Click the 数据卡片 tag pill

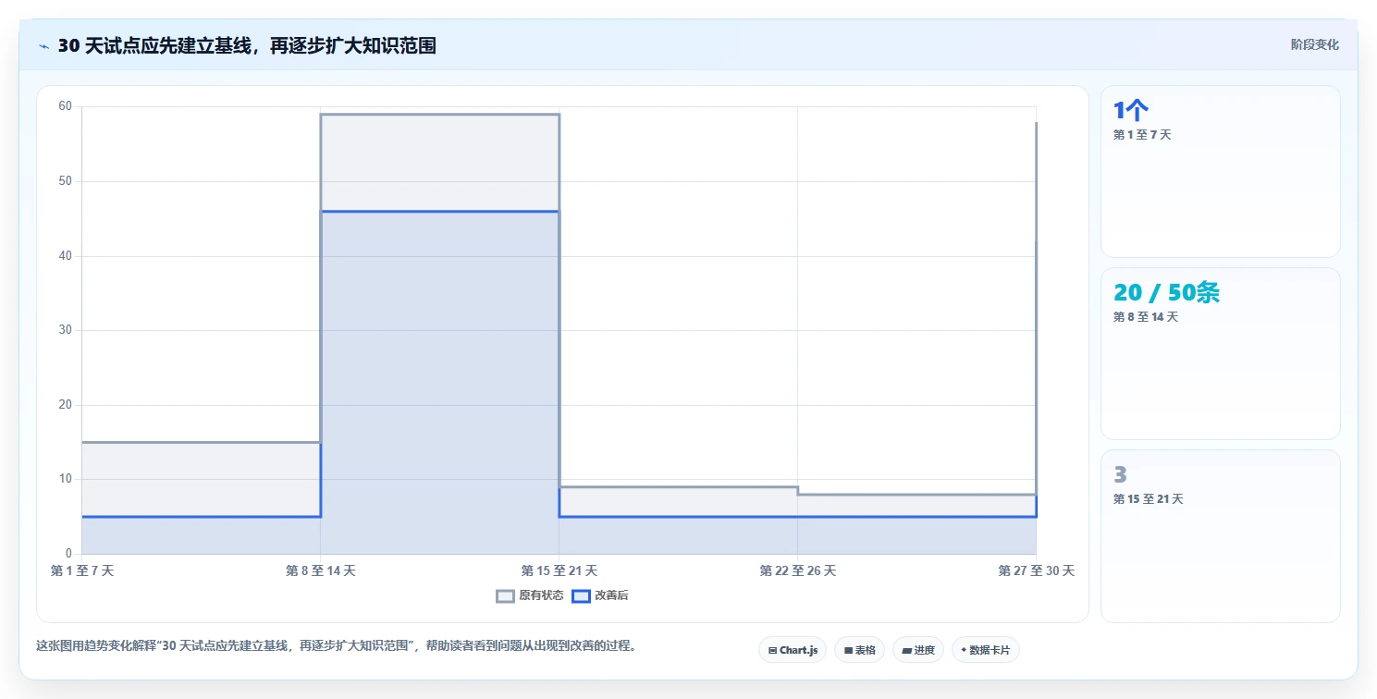coord(985,650)
